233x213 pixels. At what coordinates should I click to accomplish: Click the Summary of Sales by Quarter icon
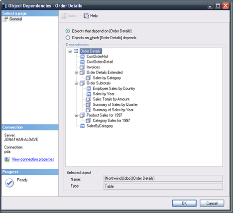[88, 105]
